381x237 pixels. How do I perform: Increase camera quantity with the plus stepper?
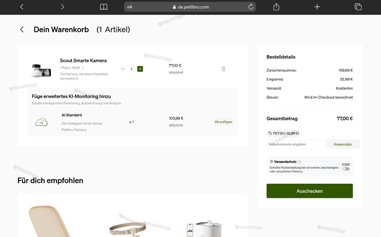140,69
